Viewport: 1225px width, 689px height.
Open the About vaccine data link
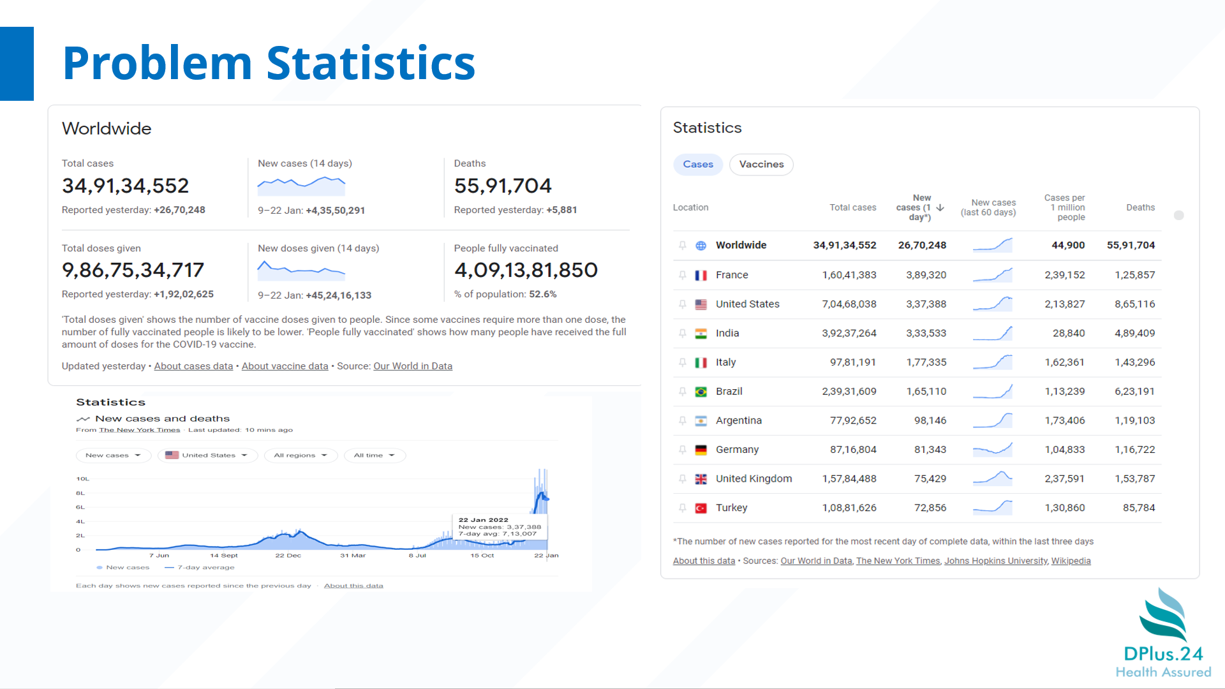pyautogui.click(x=285, y=366)
